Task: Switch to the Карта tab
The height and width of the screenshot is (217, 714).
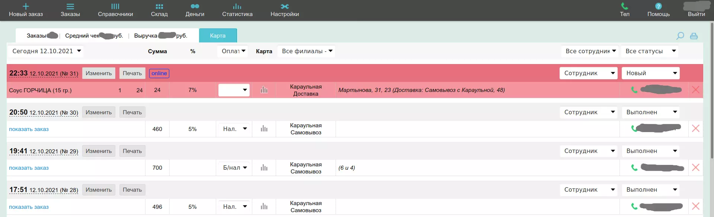Action: (x=218, y=35)
